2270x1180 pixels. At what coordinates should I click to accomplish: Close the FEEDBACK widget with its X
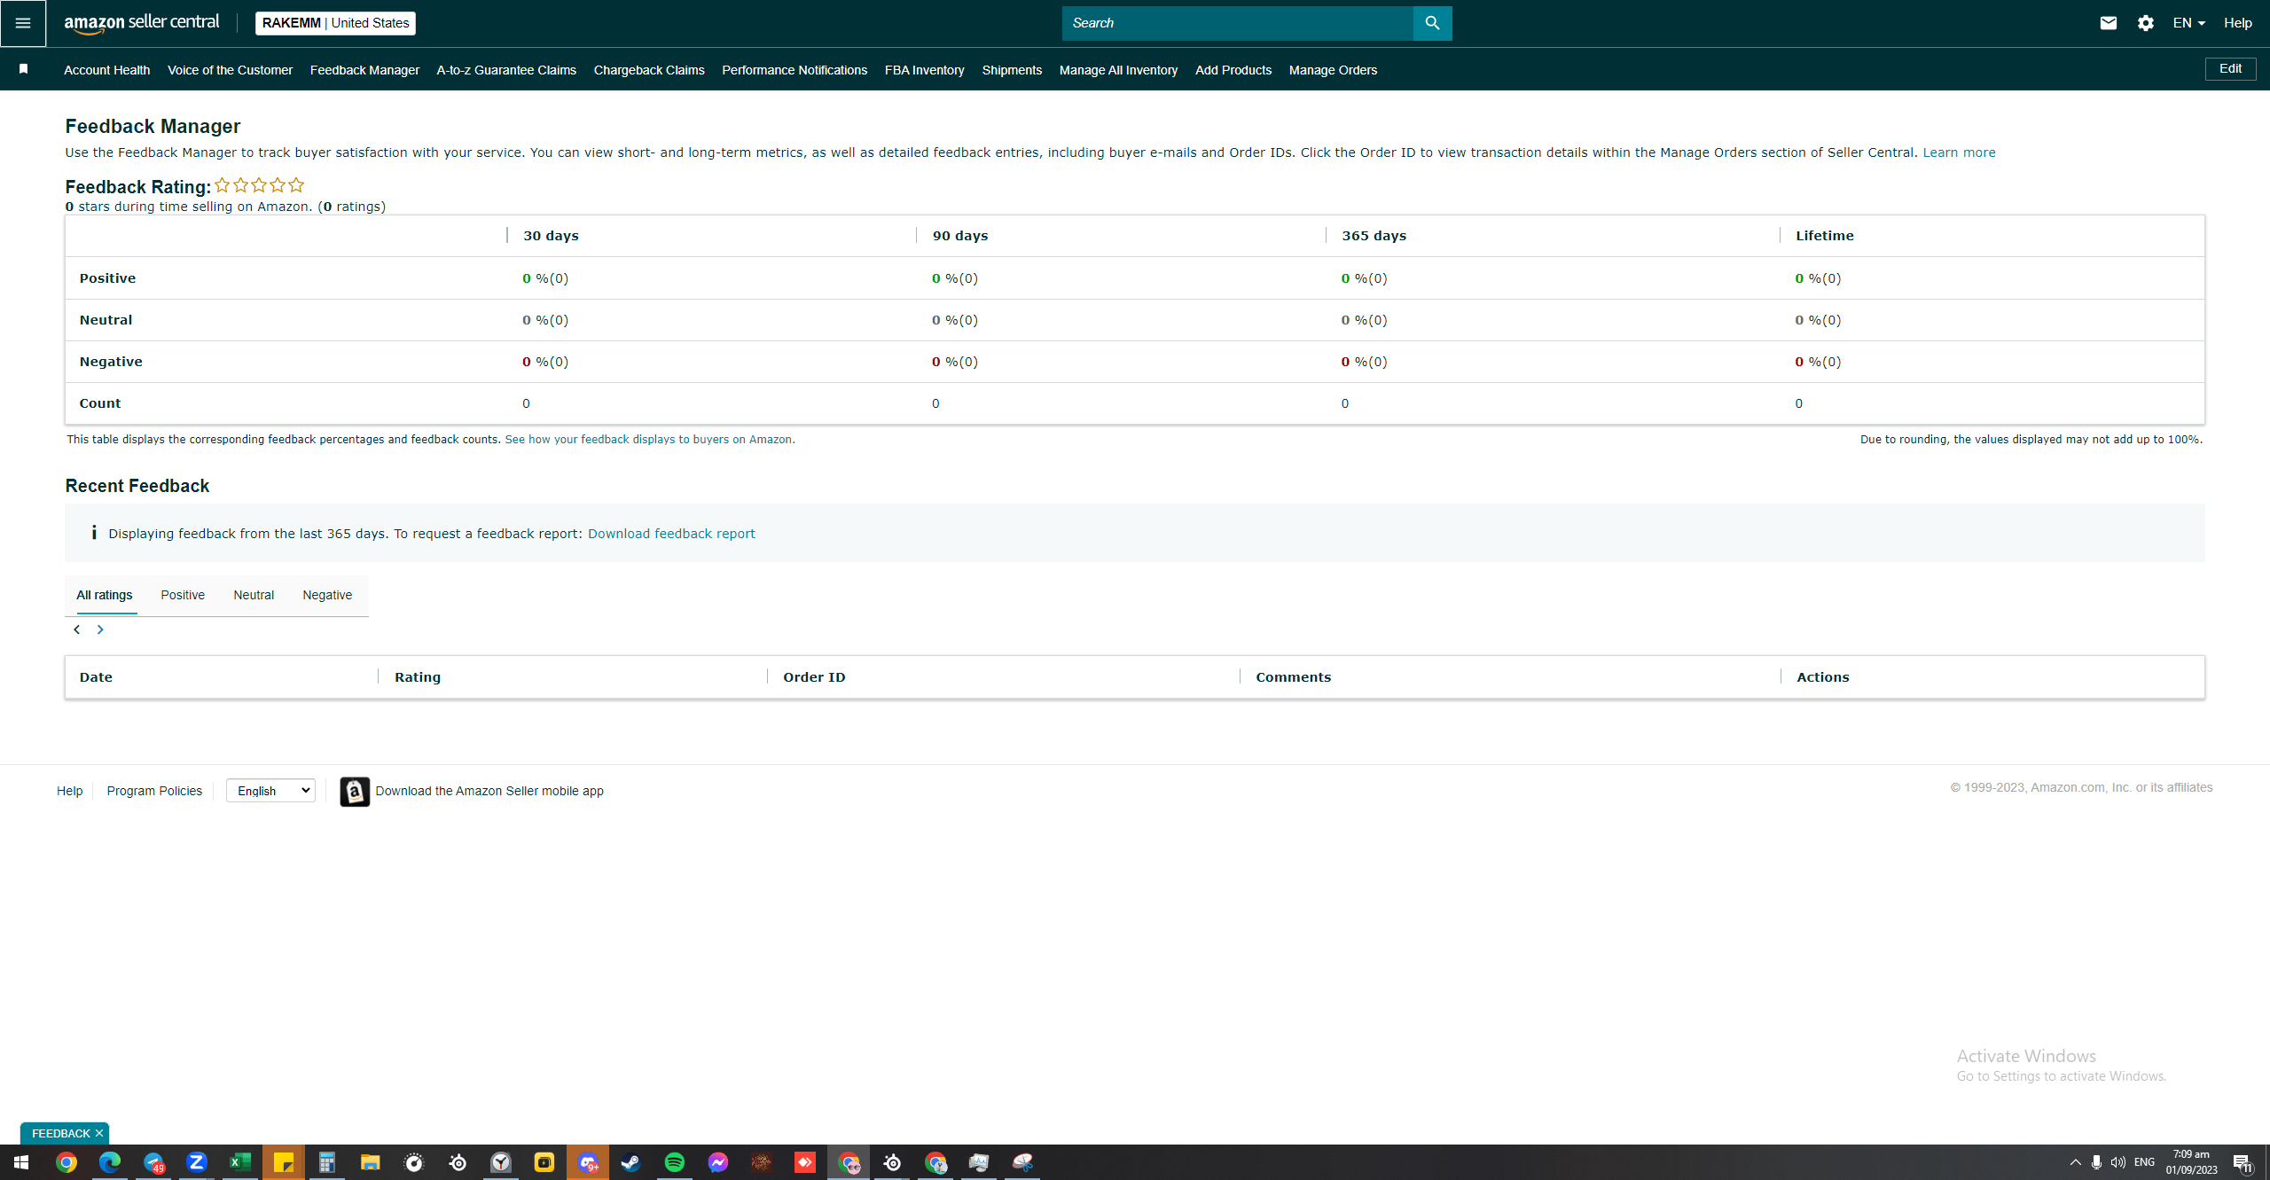point(99,1133)
